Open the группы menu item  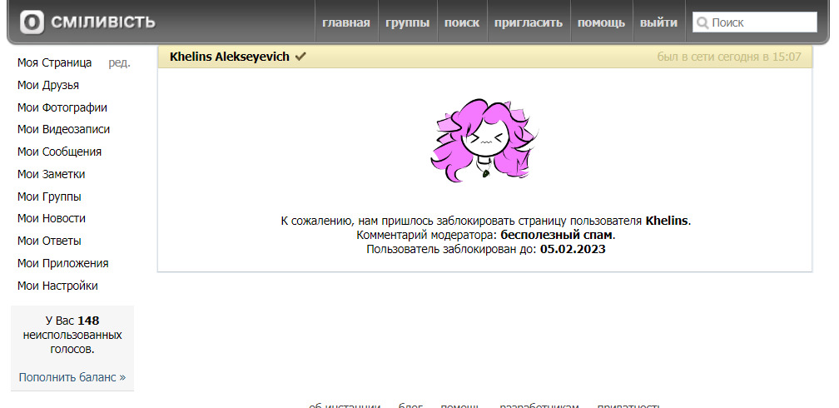point(408,22)
